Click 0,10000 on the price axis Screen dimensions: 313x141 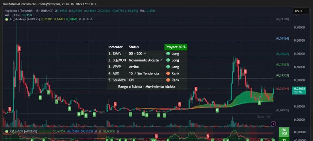click(x=299, y=106)
